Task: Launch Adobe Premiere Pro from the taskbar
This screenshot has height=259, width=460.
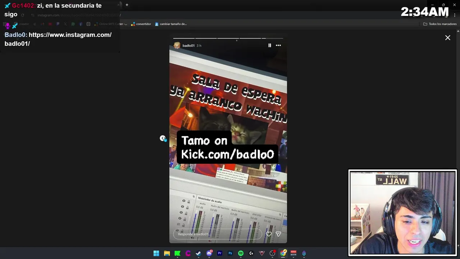Action: pyautogui.click(x=220, y=253)
